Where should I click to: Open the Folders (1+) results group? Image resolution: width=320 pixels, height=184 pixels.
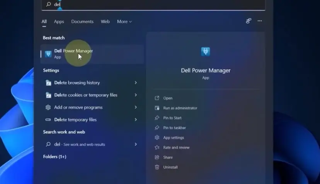click(55, 157)
